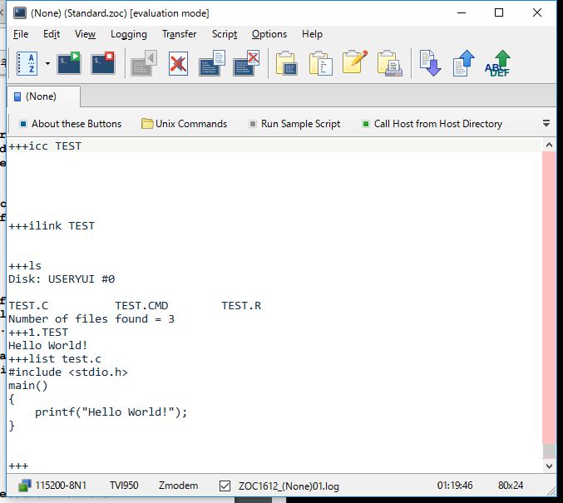
Task: Open the View menu
Action: [85, 34]
